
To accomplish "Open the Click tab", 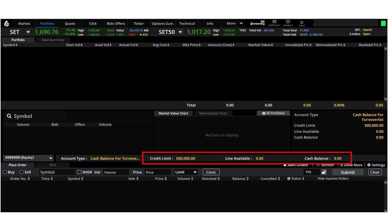I will click(93, 24).
